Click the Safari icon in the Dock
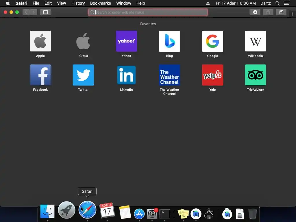Screen dimensions: 296x222 click(x=87, y=210)
